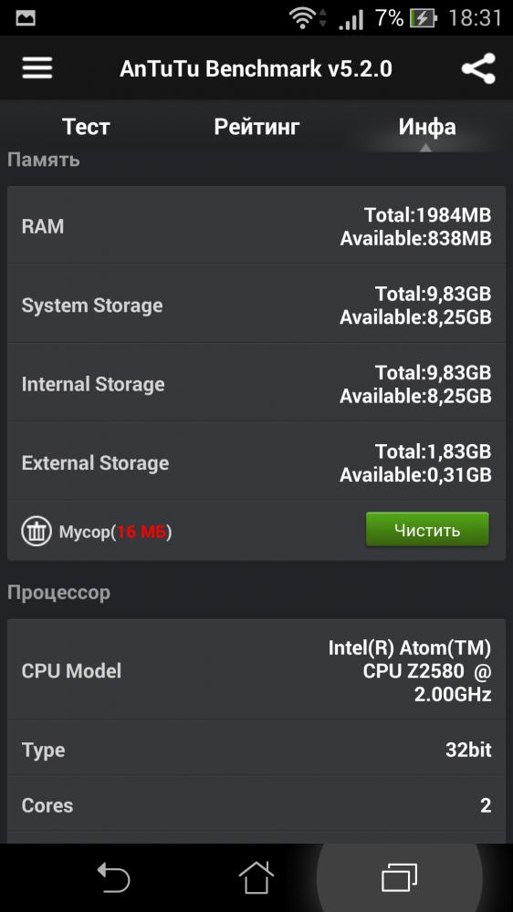Open the recent apps overview icon
Image resolution: width=513 pixels, height=912 pixels.
400,877
